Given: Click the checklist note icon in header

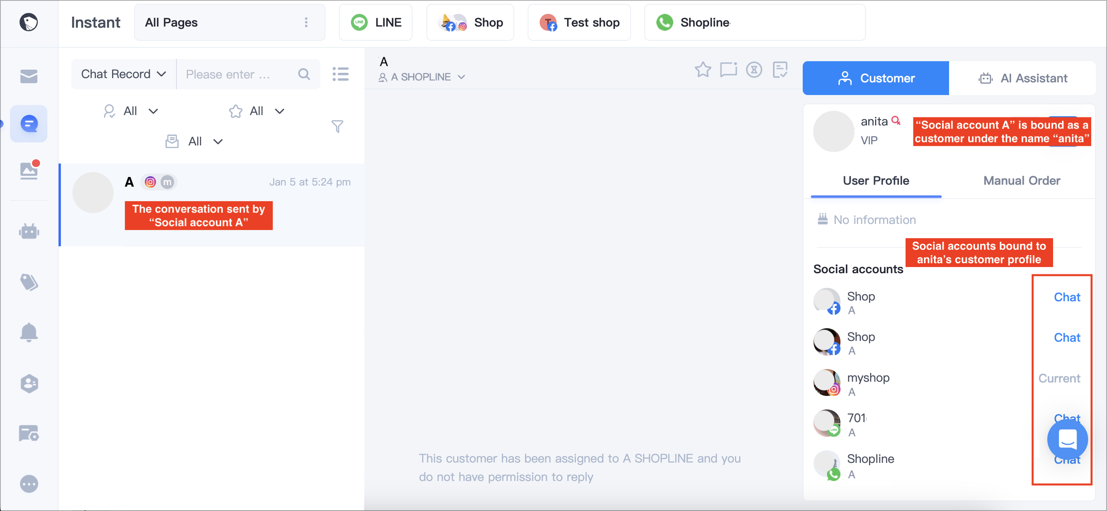Looking at the screenshot, I should click(x=780, y=70).
